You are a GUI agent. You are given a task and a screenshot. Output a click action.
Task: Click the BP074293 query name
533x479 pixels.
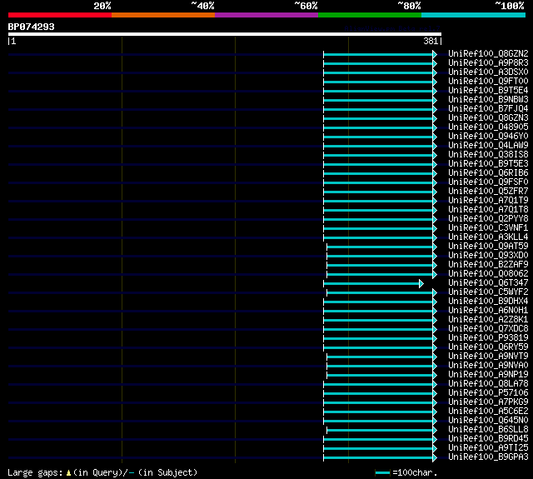32,27
